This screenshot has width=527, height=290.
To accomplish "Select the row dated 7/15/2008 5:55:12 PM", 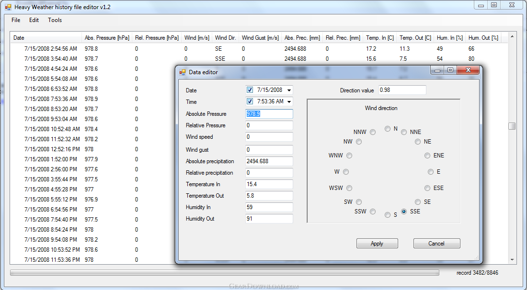I will click(x=93, y=200).
